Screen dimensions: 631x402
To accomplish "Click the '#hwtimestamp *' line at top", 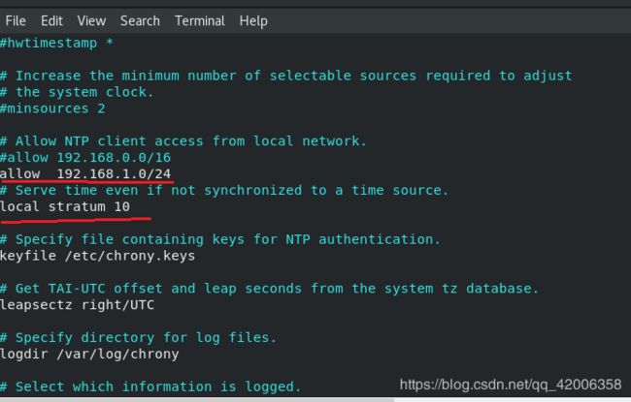I will pyautogui.click(x=56, y=43).
